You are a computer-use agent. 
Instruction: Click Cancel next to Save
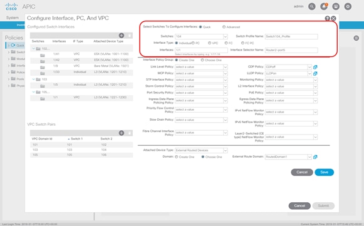coord(302,172)
